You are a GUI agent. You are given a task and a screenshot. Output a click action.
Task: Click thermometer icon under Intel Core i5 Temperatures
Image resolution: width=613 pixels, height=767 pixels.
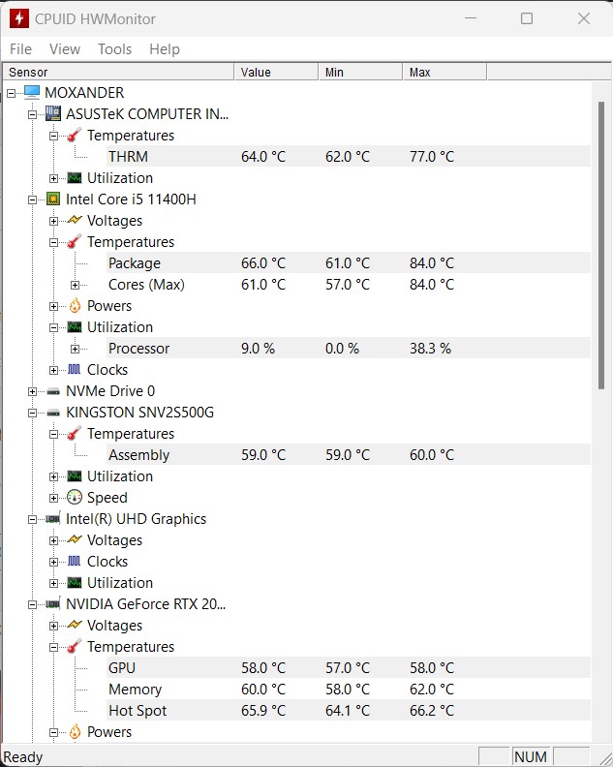point(75,242)
